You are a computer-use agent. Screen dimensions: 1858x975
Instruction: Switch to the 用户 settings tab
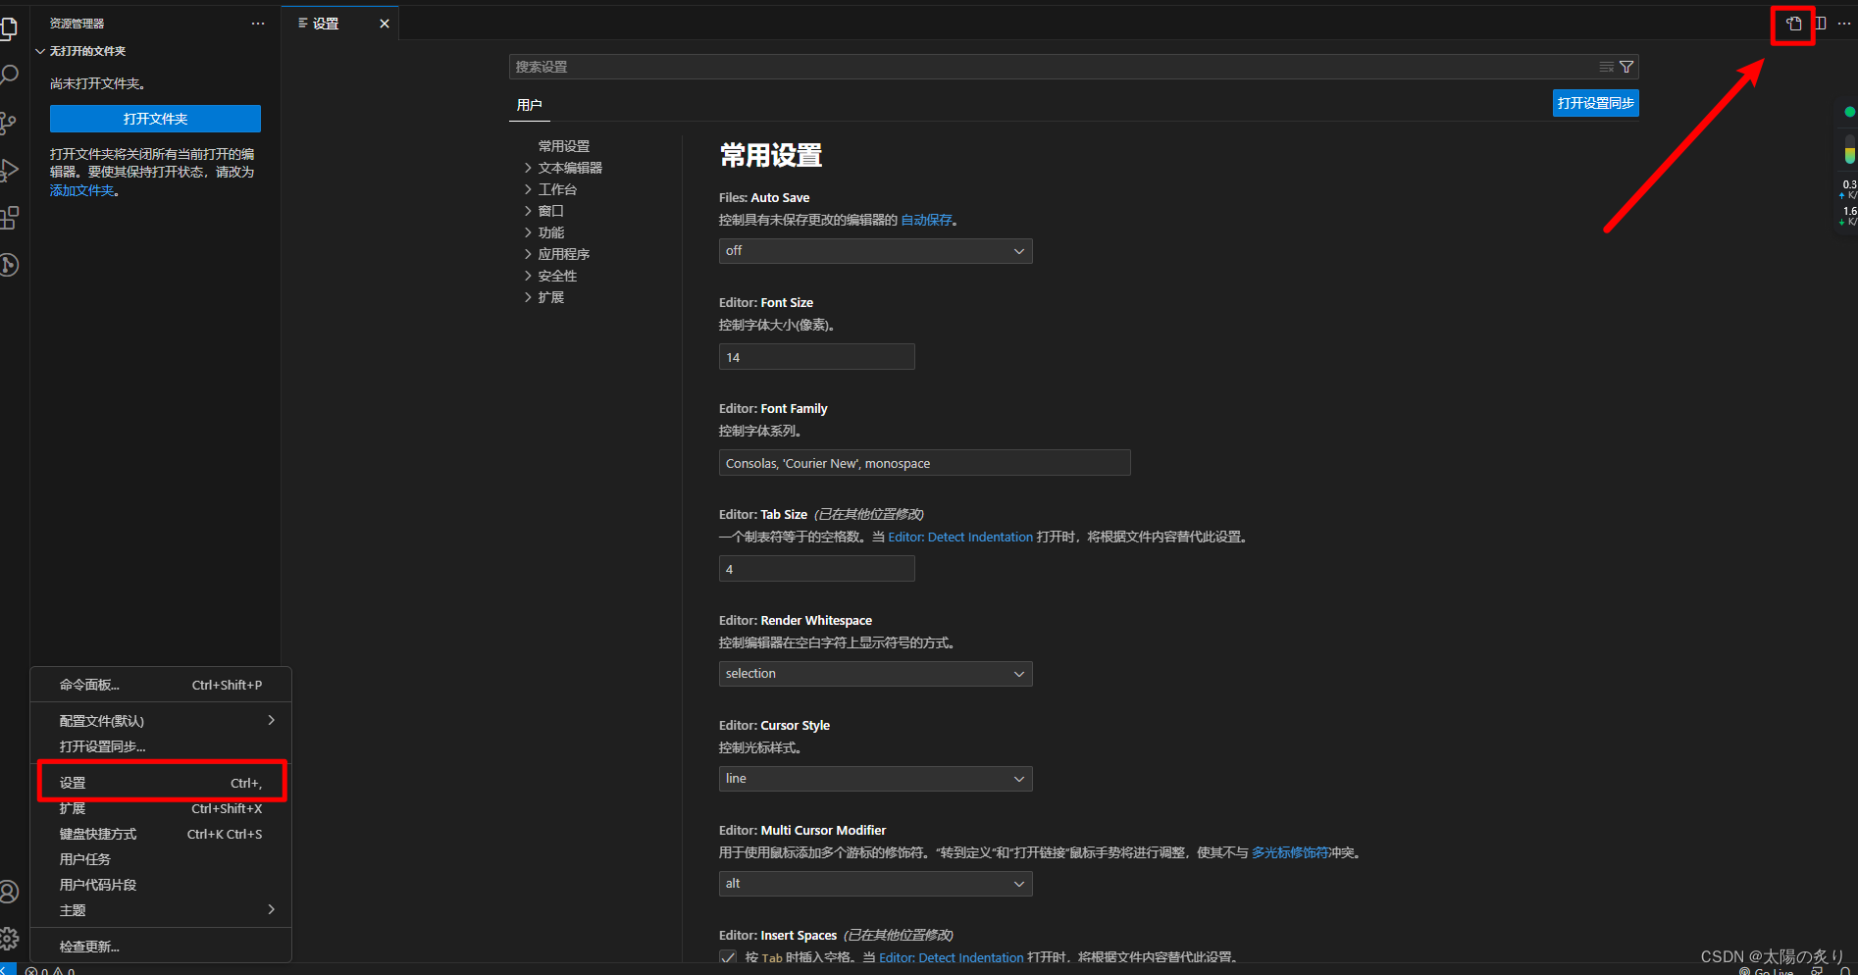529,105
